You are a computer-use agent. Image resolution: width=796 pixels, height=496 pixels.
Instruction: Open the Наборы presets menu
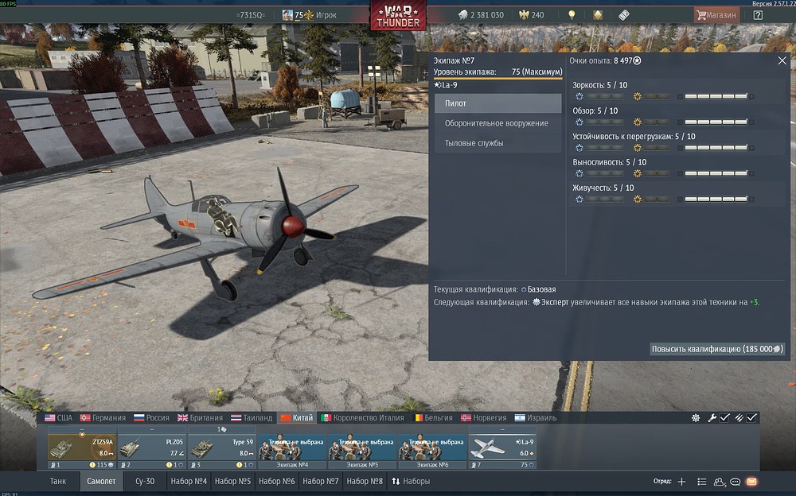tap(411, 481)
